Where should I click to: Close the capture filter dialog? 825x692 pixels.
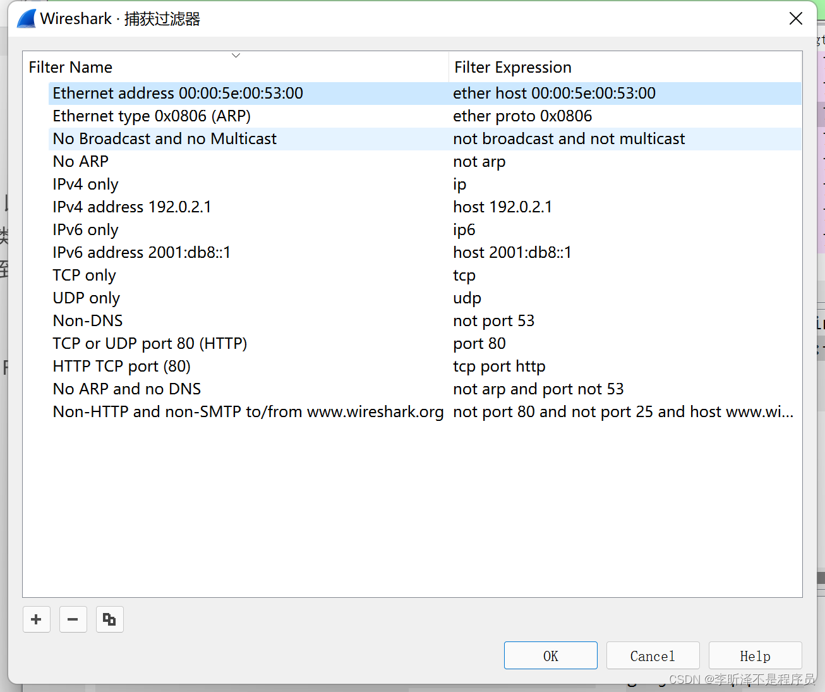[796, 18]
